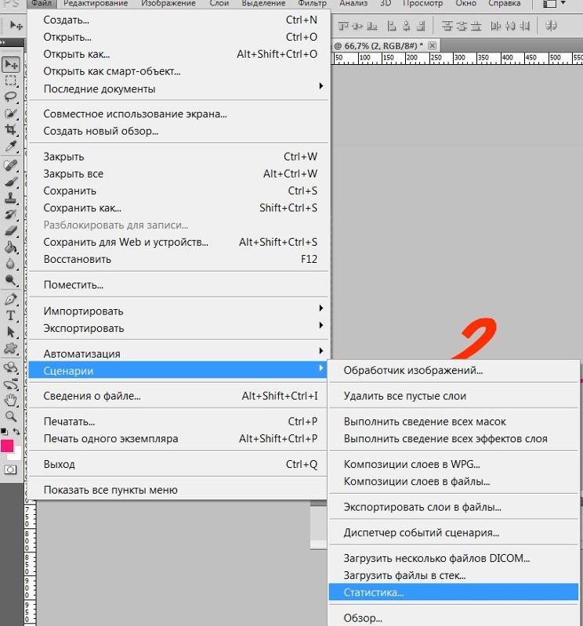Image resolution: width=583 pixels, height=626 pixels.
Task: Open workspace switcher dropdown arrow
Action: (563, 3)
